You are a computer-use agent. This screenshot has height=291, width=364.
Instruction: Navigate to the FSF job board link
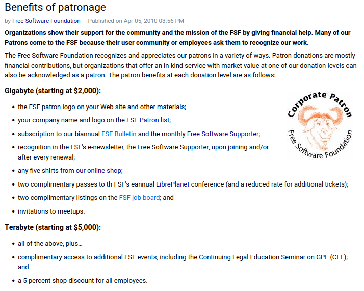coord(139,198)
